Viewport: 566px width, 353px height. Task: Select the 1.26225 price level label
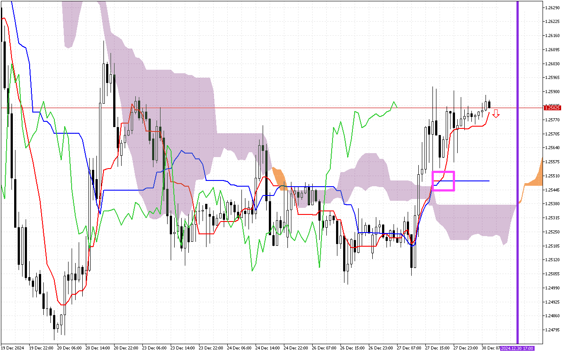click(x=552, y=22)
